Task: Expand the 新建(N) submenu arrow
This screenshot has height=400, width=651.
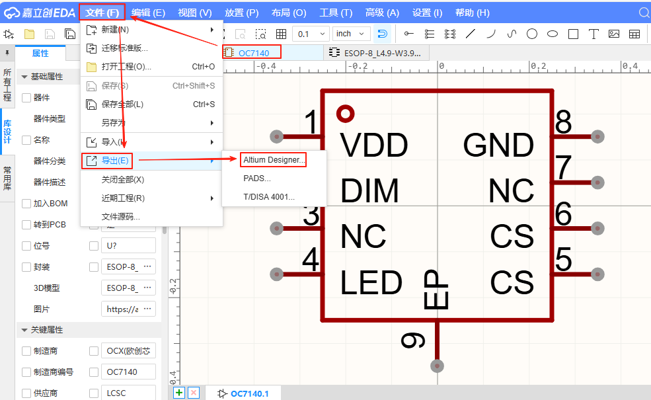Action: tap(213, 29)
